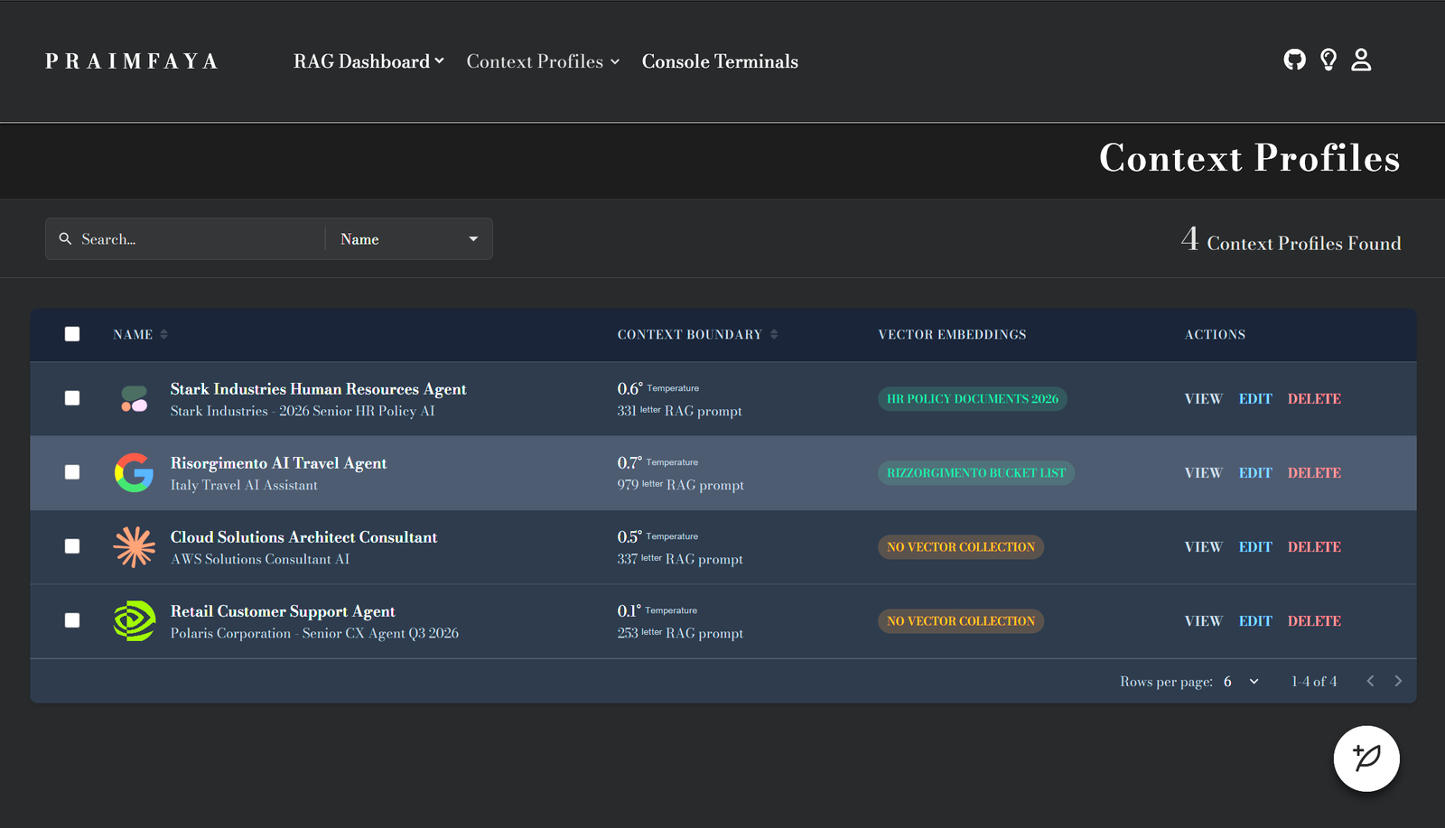Check the Retail Customer Support Agent row
The image size is (1445, 828).
pyautogui.click(x=72, y=620)
